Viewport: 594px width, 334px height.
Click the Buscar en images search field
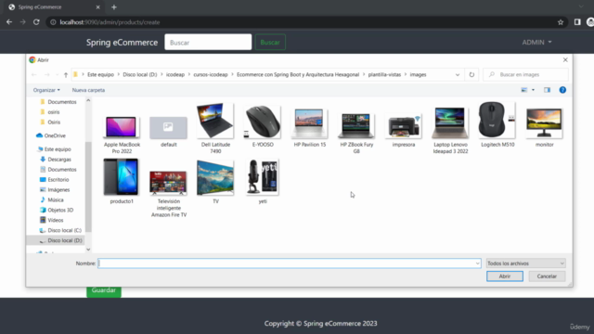(526, 74)
